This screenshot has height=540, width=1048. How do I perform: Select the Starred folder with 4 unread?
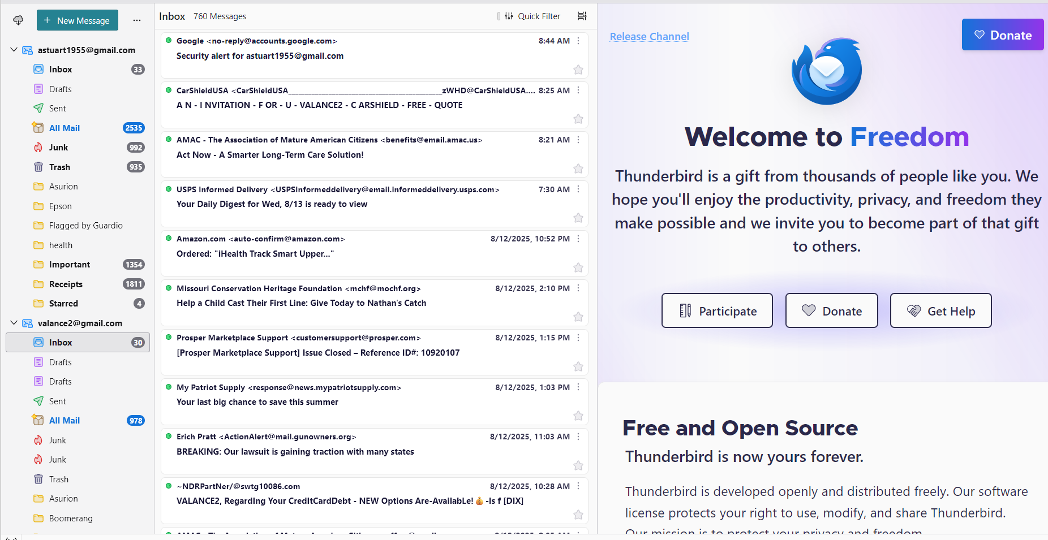tap(78, 304)
